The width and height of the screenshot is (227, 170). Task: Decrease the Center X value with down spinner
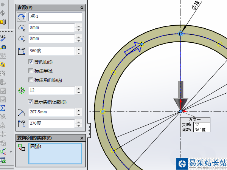tap(79, 30)
